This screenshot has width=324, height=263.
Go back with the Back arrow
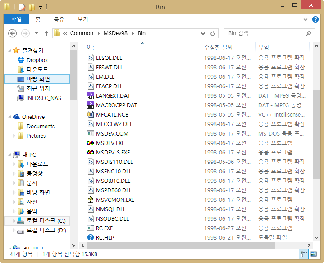tap(13, 33)
